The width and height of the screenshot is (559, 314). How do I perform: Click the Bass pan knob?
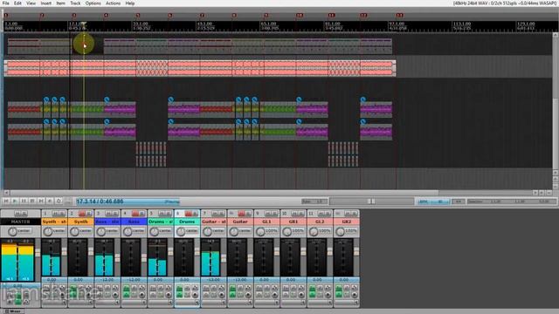tap(128, 232)
